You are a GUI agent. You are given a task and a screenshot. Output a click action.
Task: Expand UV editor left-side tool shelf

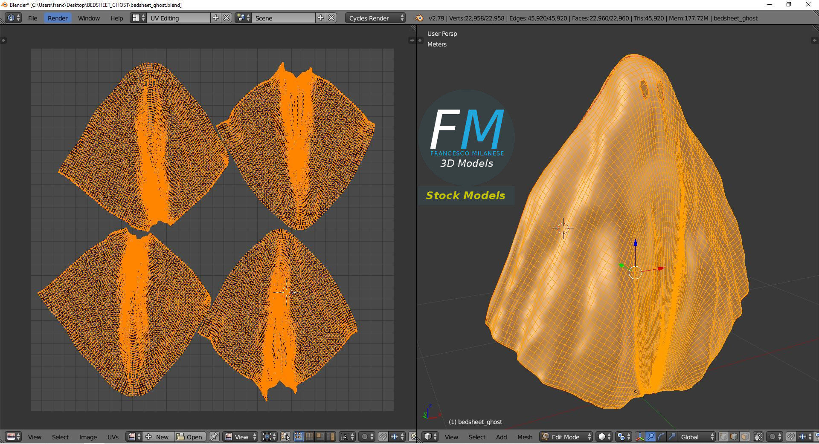(x=3, y=40)
